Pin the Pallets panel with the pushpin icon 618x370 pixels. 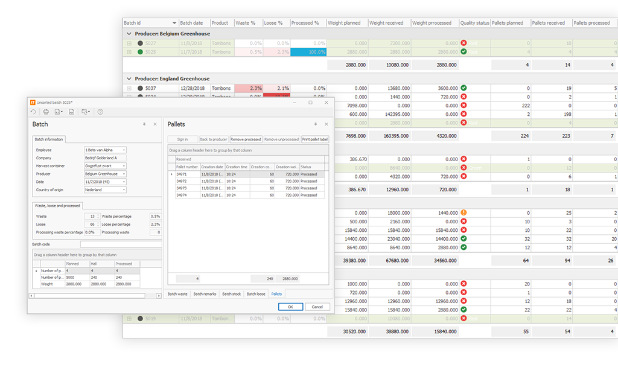coord(314,124)
